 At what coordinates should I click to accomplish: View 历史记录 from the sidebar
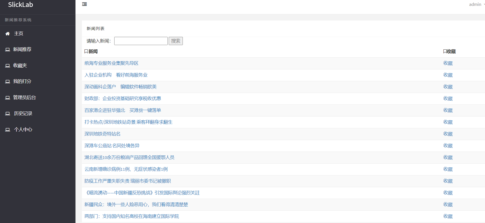pyautogui.click(x=23, y=113)
